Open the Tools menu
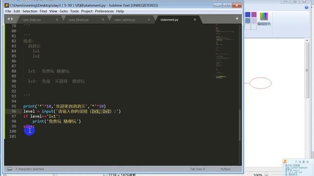 pos(74,11)
